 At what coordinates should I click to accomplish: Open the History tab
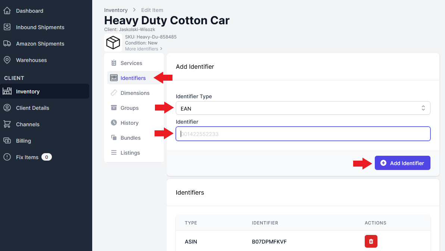[129, 123]
